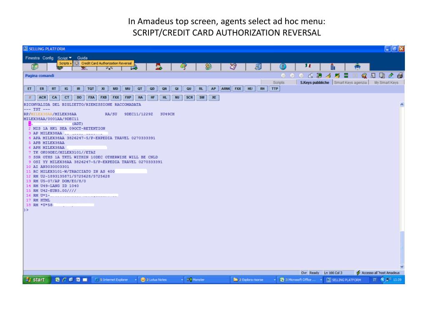Click the green pencil edit icon
Viewport: 427px width, 320px height.
click(391, 76)
